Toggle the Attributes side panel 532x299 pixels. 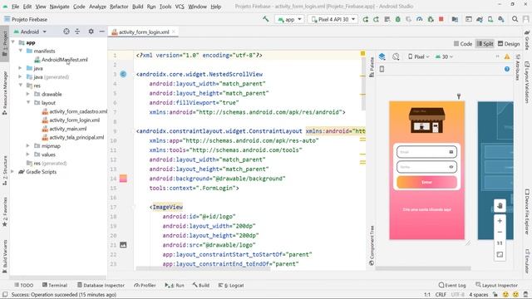(517, 67)
